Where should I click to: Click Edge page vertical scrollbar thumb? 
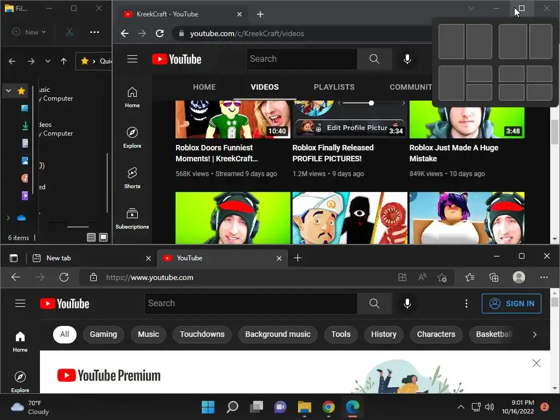click(555, 302)
